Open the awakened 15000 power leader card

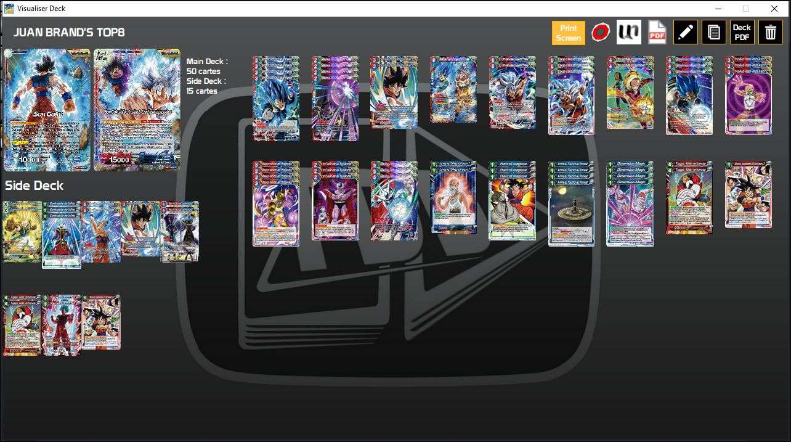pyautogui.click(x=136, y=111)
